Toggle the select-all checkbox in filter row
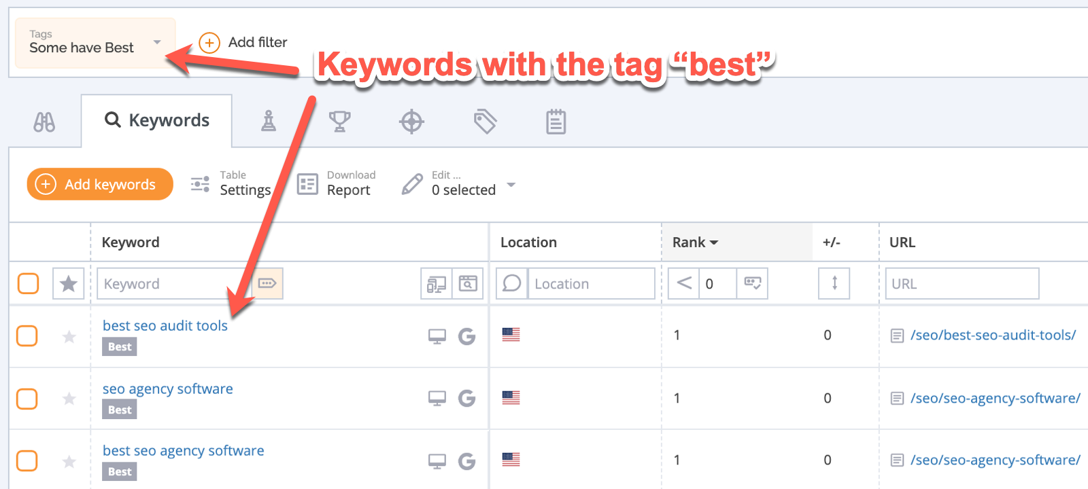This screenshot has height=489, width=1088. point(28,283)
